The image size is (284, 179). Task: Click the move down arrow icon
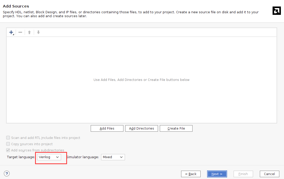click(38, 33)
